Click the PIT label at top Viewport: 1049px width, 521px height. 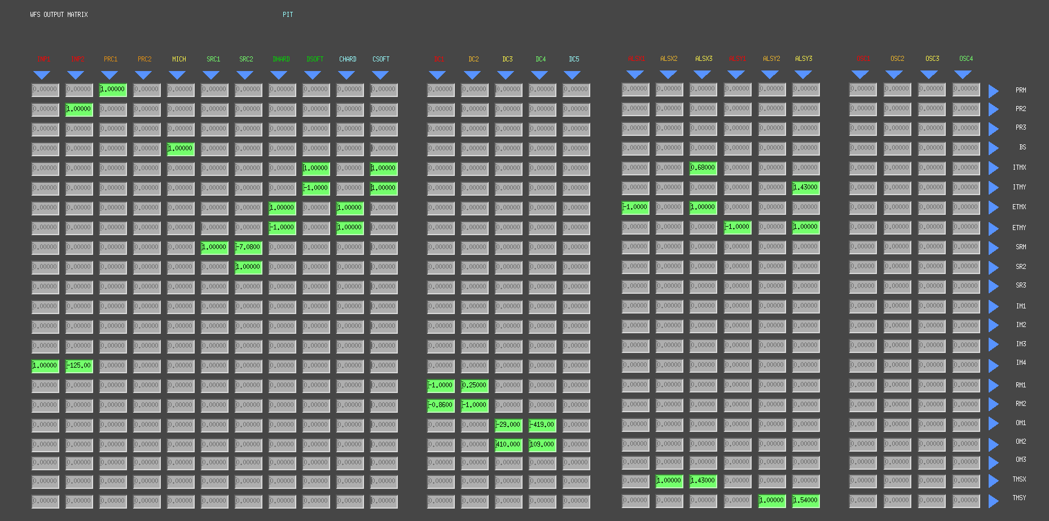[288, 15]
